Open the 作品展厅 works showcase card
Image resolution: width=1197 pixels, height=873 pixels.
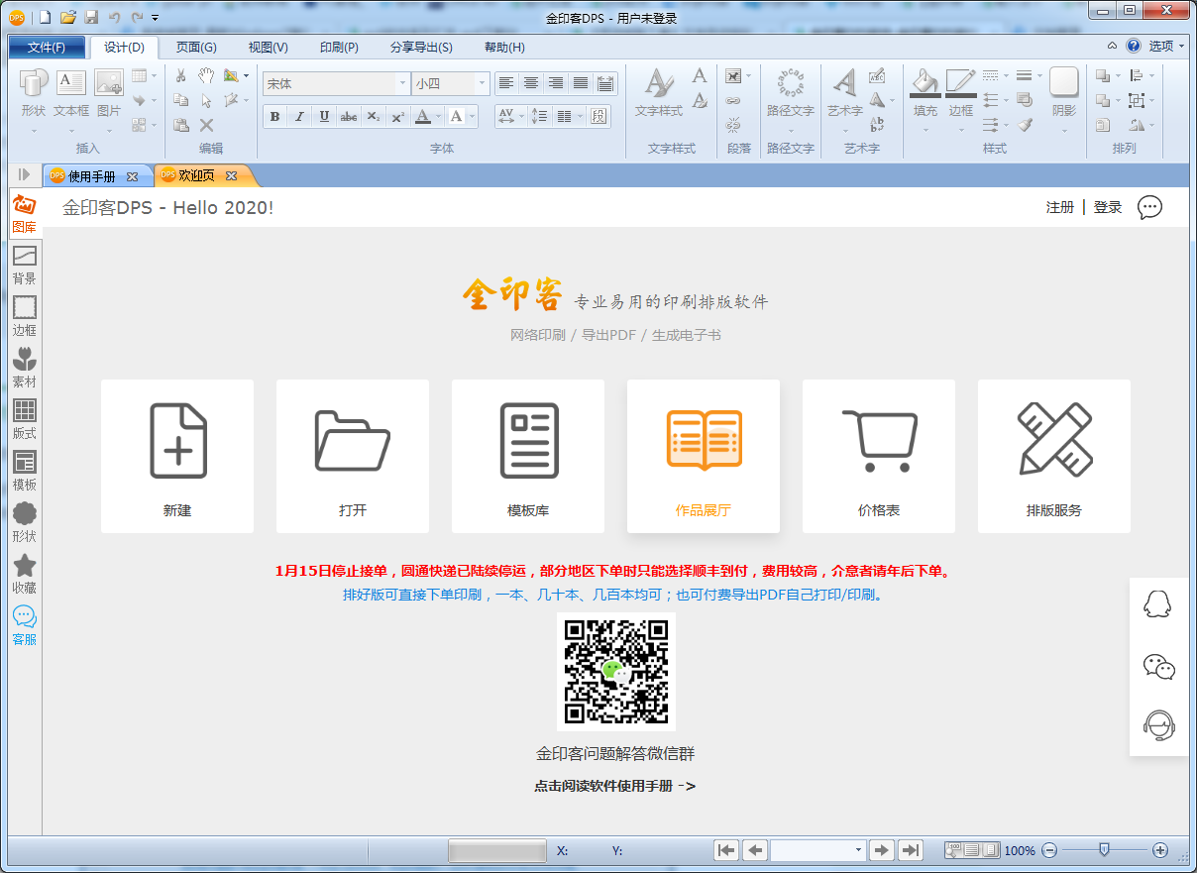click(704, 456)
